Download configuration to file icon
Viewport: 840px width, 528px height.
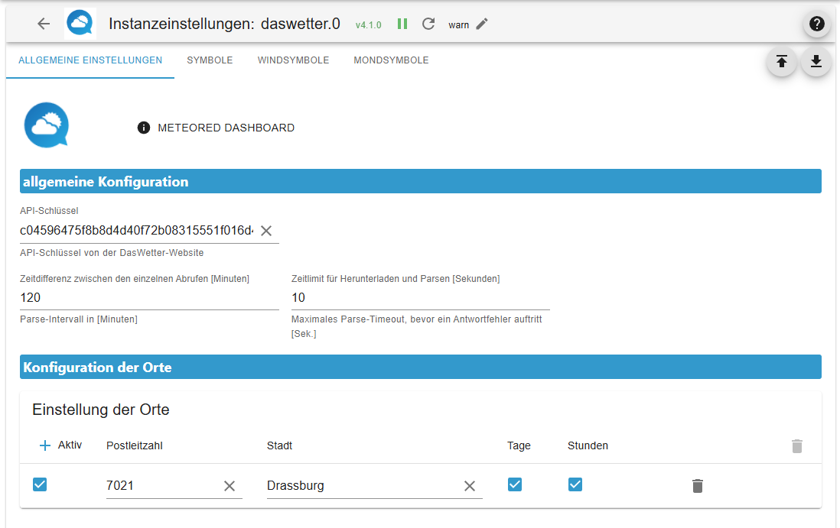(816, 62)
